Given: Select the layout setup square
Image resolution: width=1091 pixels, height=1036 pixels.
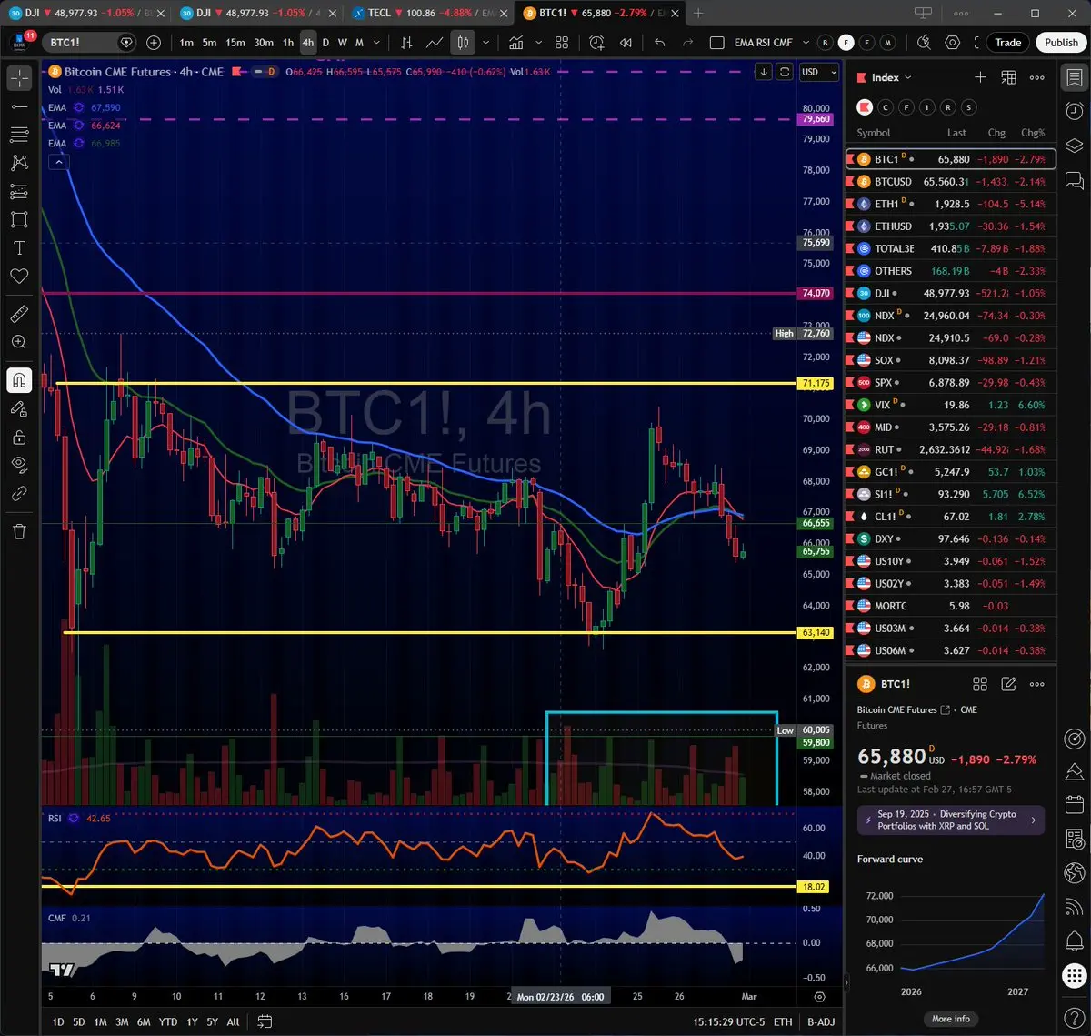Looking at the screenshot, I should pos(717,43).
